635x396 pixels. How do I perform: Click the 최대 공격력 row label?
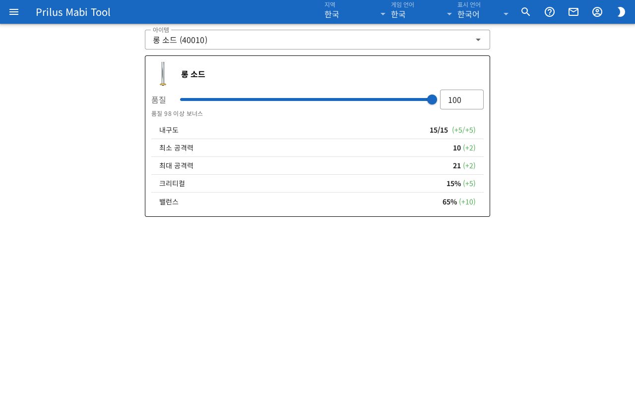tap(176, 165)
